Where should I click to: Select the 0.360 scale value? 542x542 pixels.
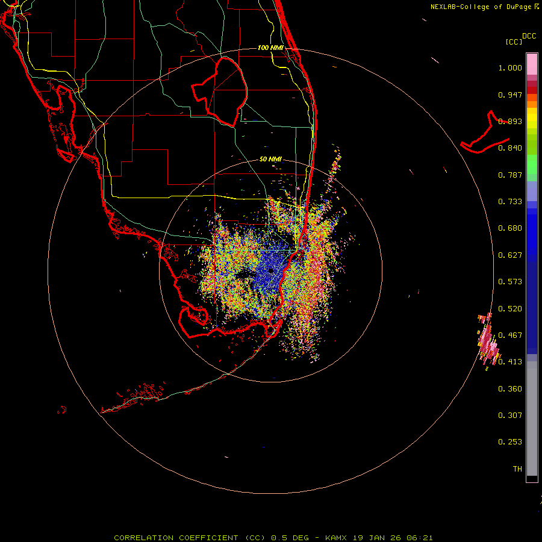[x=510, y=389]
